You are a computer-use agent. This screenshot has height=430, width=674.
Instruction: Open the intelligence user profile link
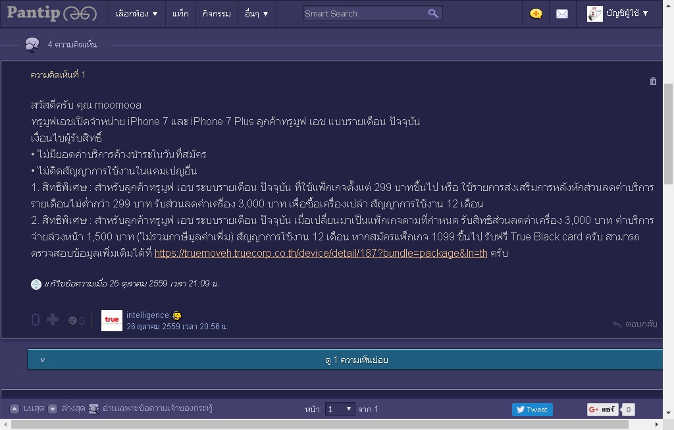pyautogui.click(x=147, y=315)
